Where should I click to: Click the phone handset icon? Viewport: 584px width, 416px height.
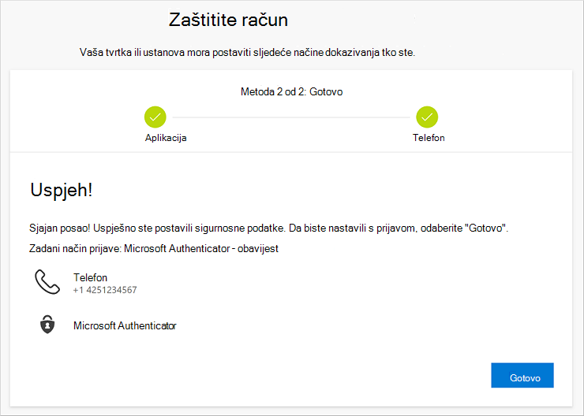point(47,282)
